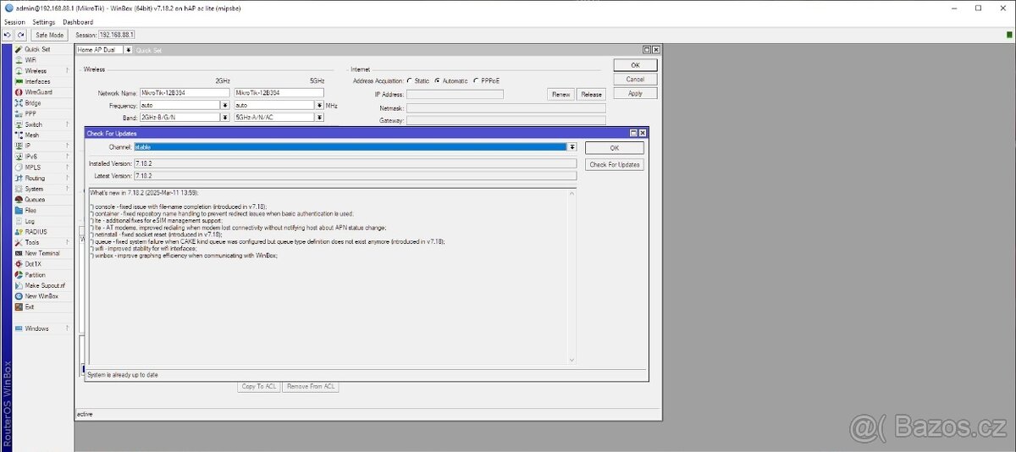Select Static address acquisition
The image size is (1016, 452).
click(411, 80)
